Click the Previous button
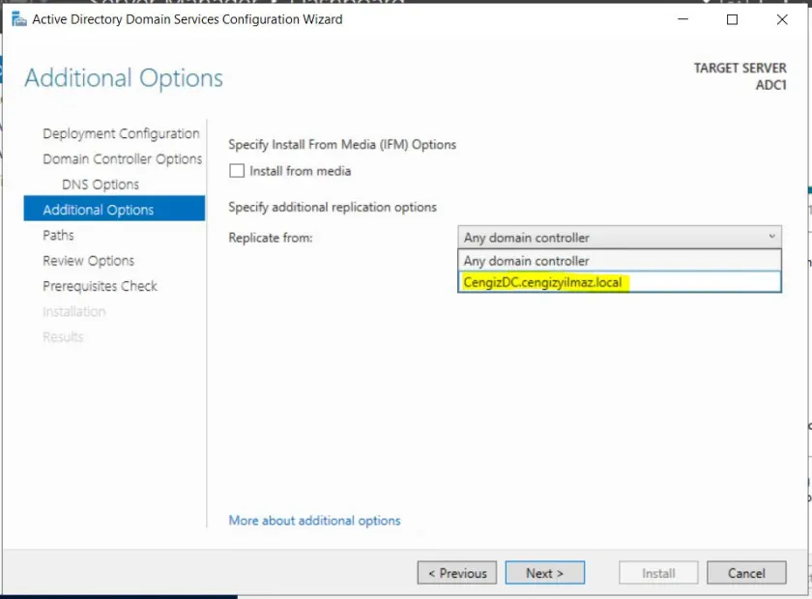This screenshot has width=812, height=599. tap(457, 573)
